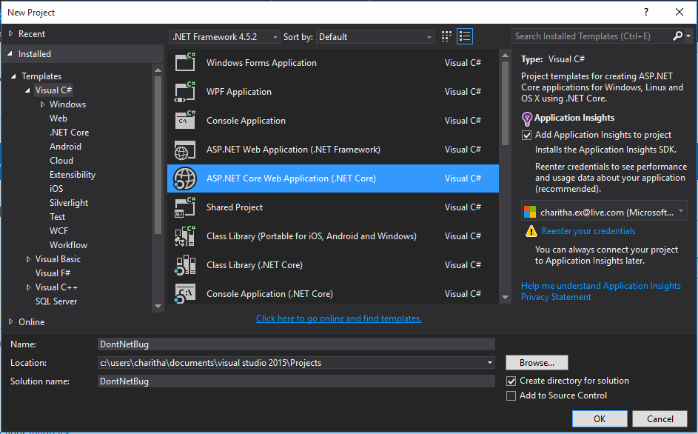This screenshot has width=698, height=434.
Task: Select the Web category under Visual C#
Action: pos(58,118)
